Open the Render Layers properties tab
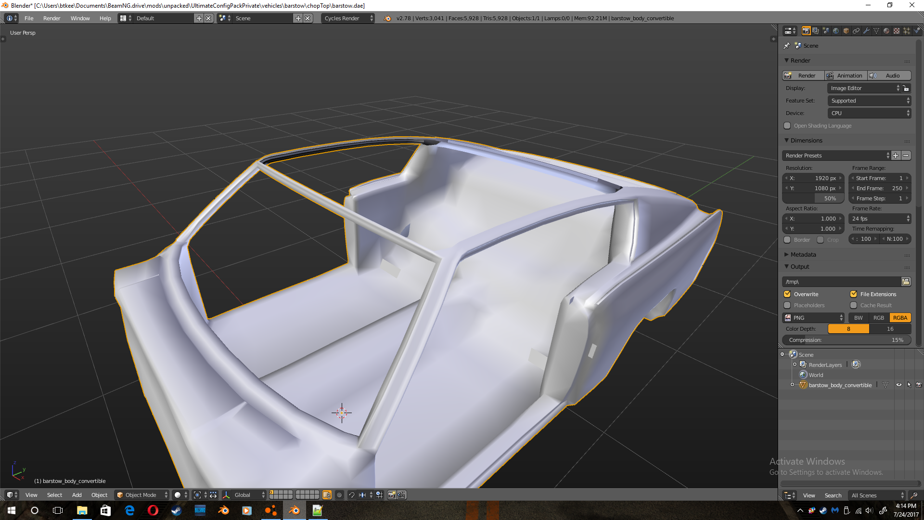The width and height of the screenshot is (924, 520). pos(816,31)
